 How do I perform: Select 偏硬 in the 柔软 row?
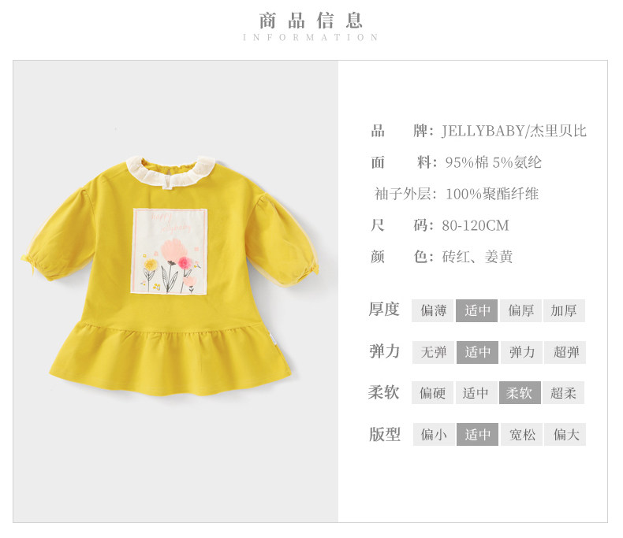432,393
